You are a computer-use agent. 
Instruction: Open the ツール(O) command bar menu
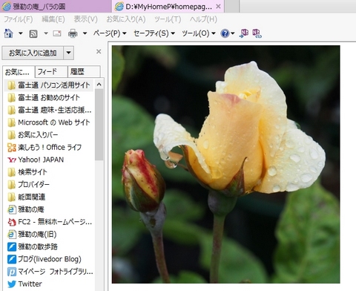[x=199, y=33]
